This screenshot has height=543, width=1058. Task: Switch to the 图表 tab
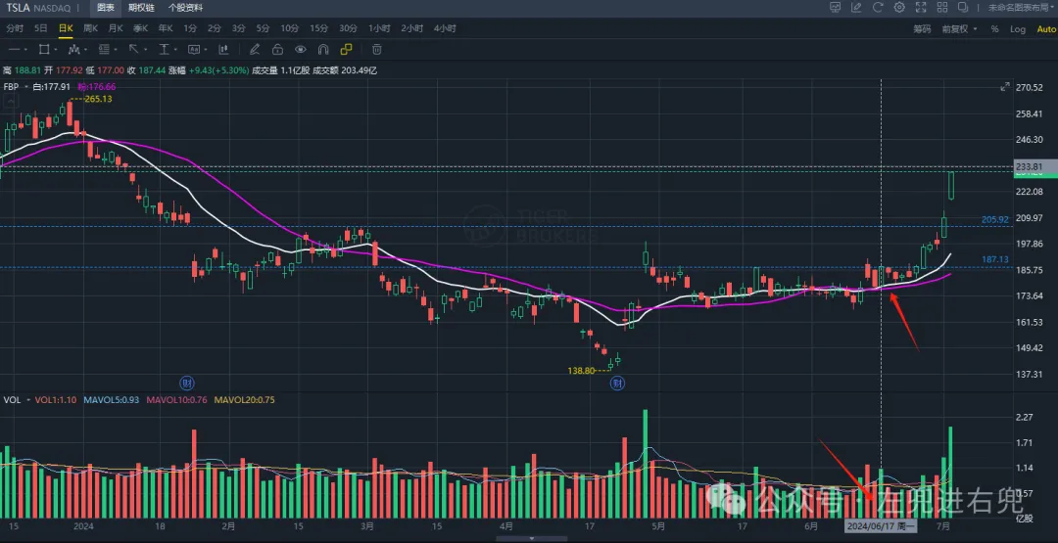(105, 8)
